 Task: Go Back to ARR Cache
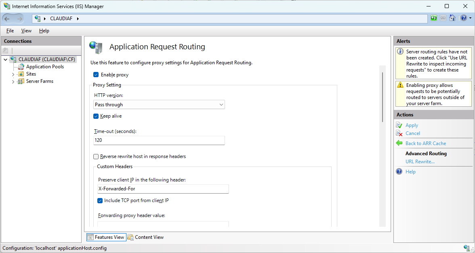click(425, 143)
